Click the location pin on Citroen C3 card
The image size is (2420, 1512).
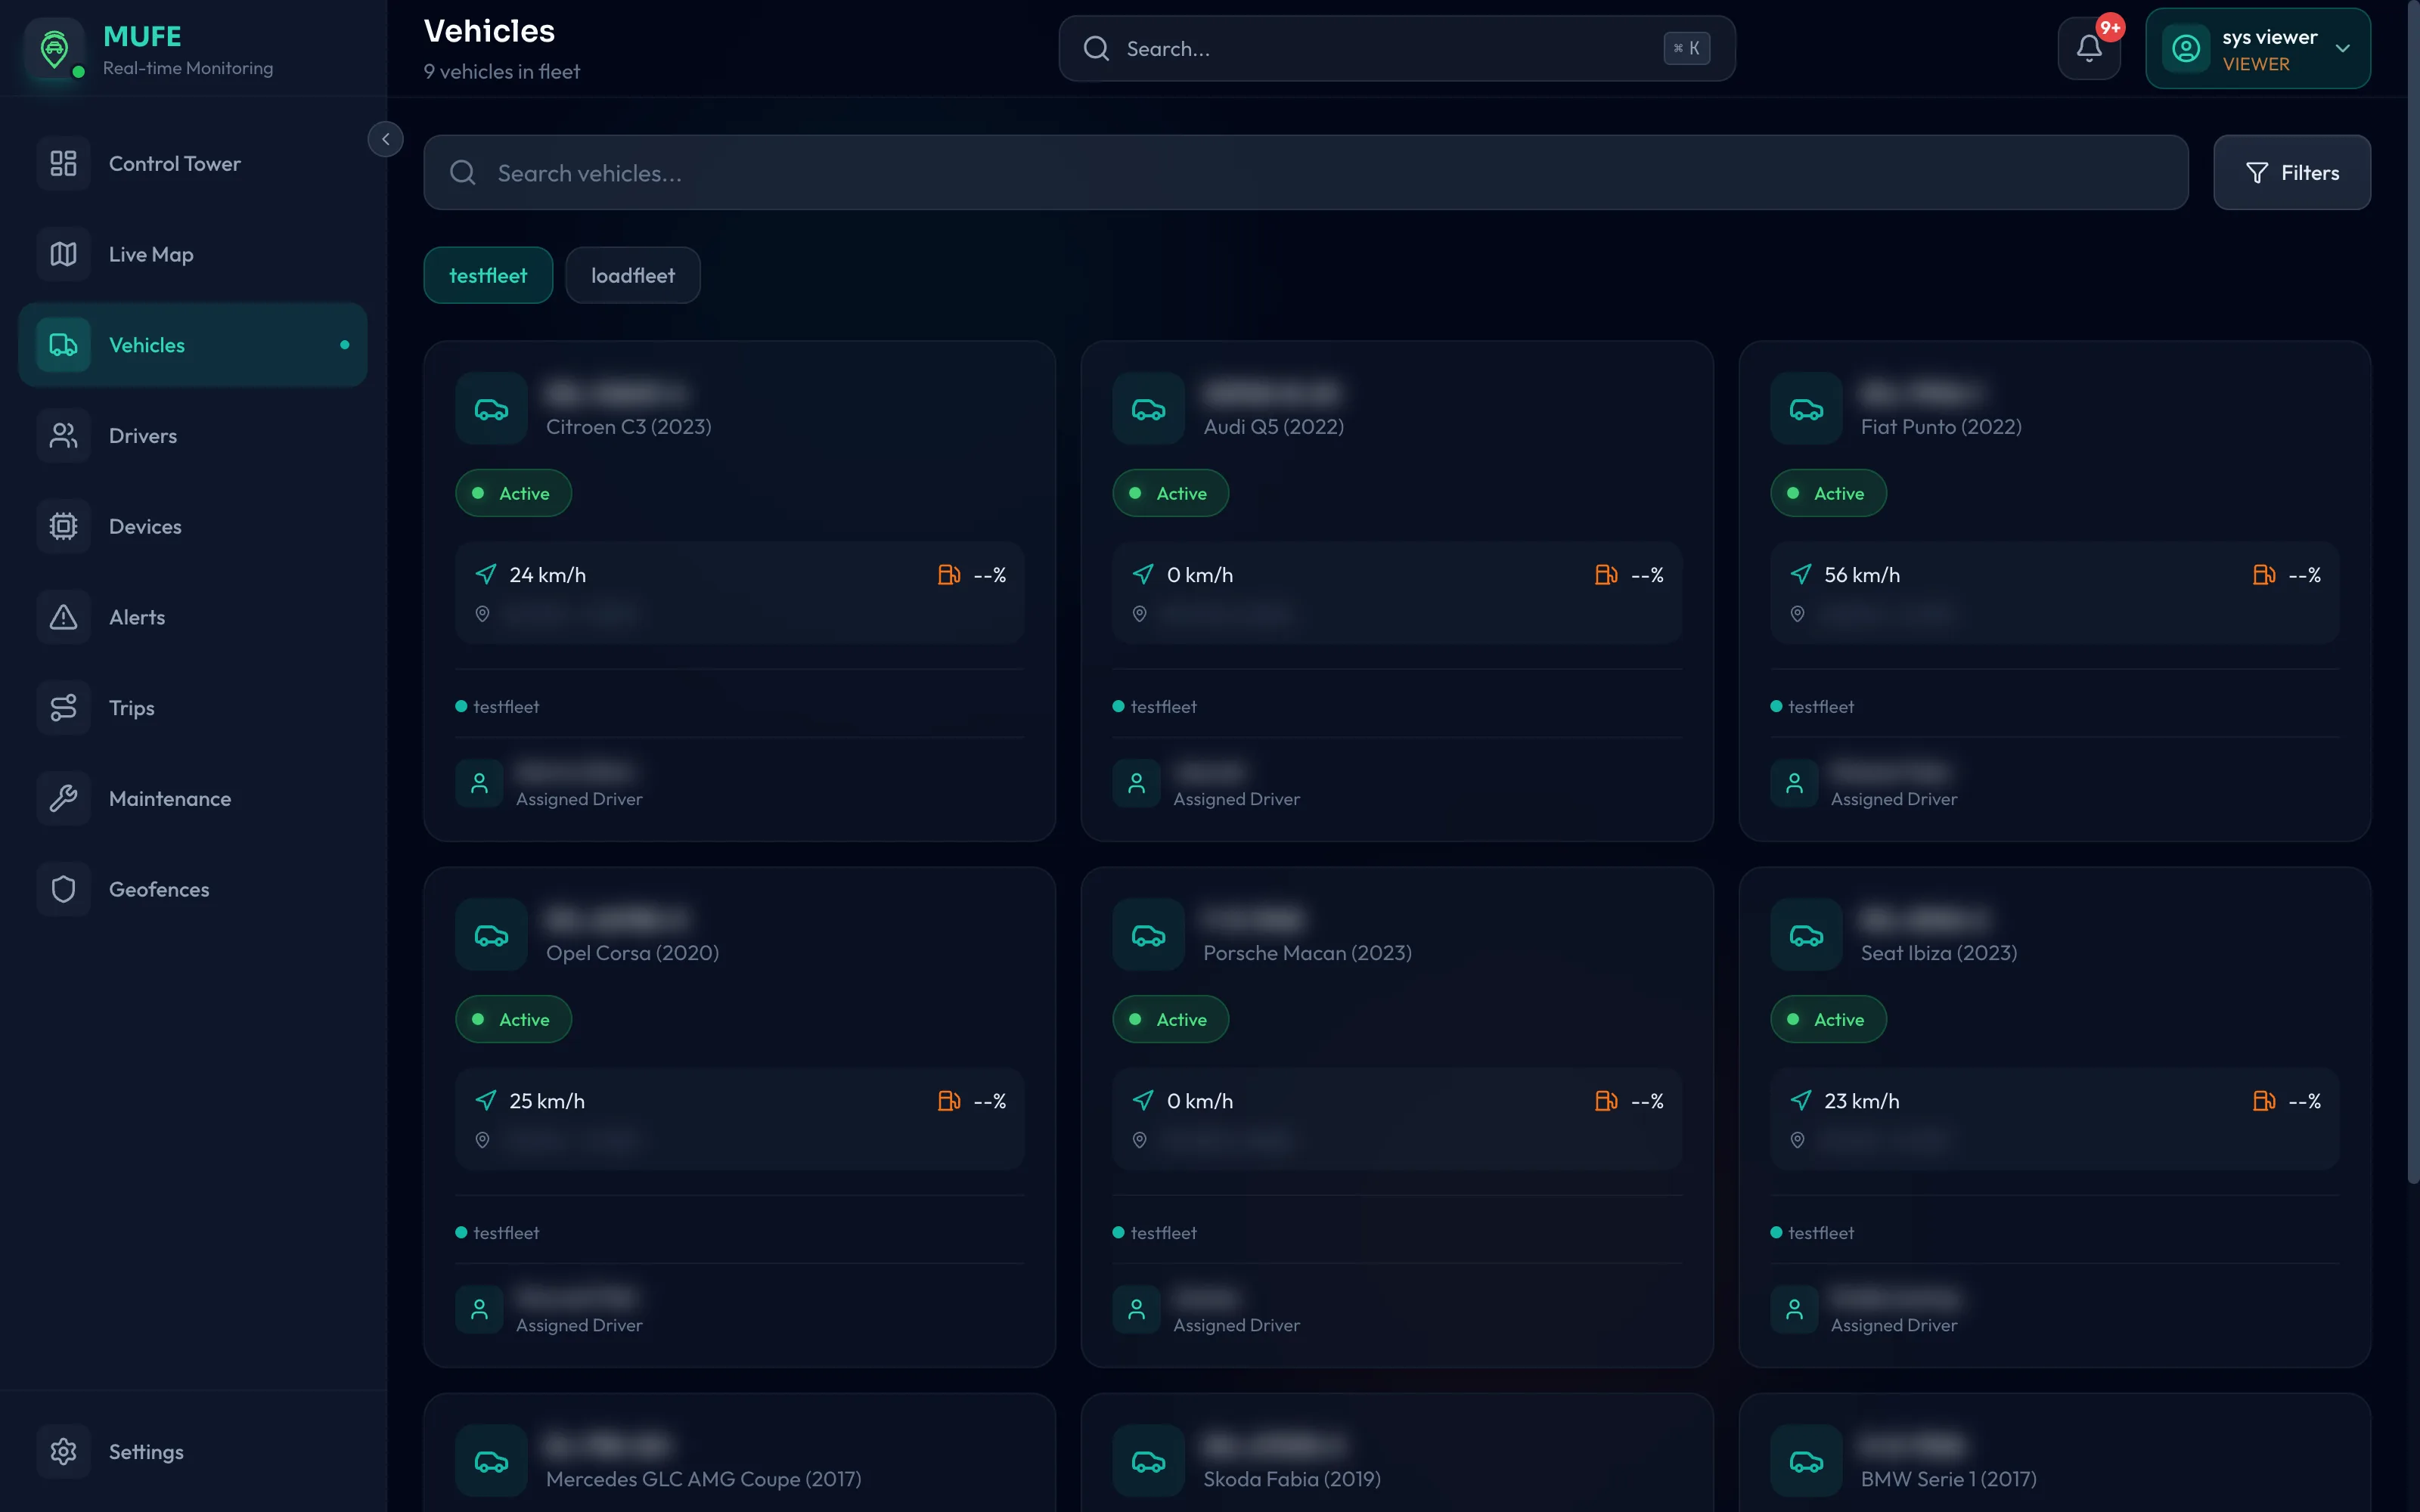[x=482, y=614]
